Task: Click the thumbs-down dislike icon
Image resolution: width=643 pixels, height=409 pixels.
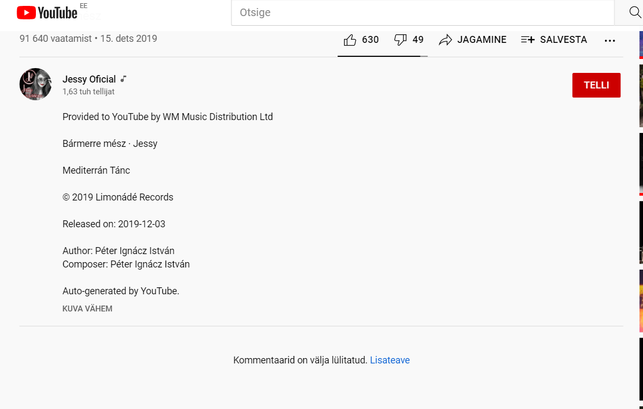Action: pos(400,40)
